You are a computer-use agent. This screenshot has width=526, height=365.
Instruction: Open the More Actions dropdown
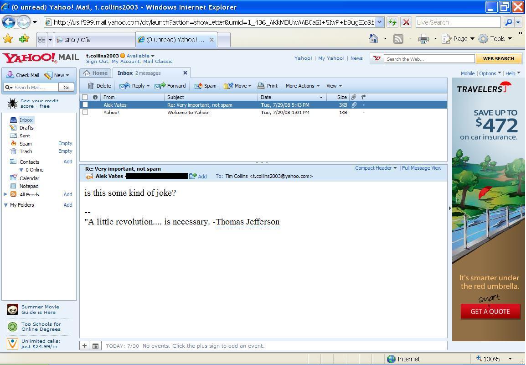(x=303, y=86)
